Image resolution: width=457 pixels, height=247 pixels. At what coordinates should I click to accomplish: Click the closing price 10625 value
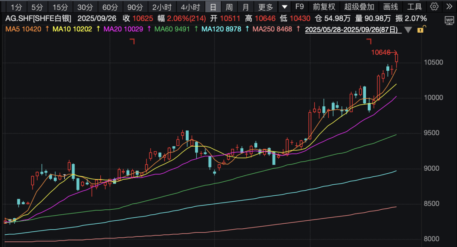click(143, 19)
